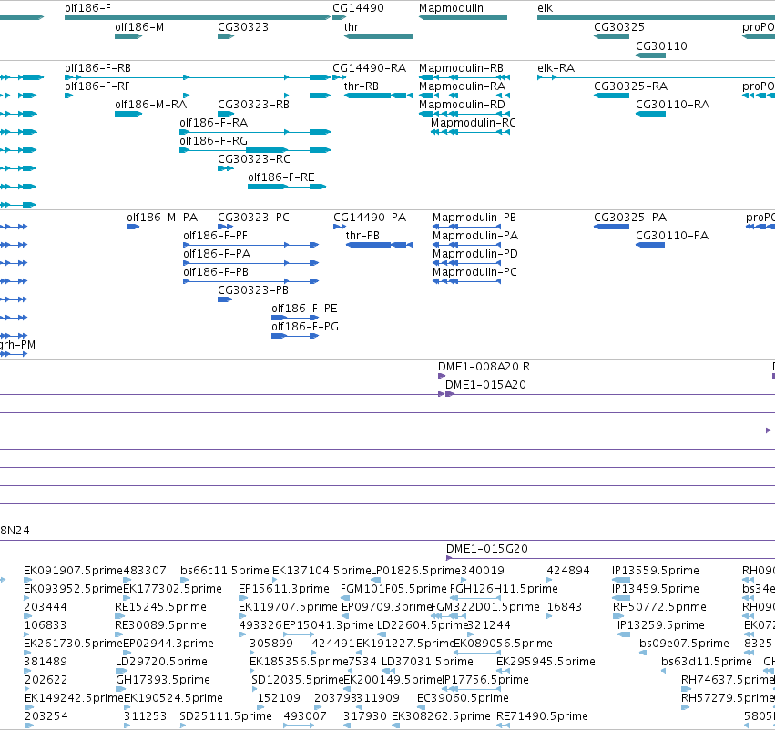The height and width of the screenshot is (730, 775).
Task: Select the Mapmodulin-RC transcript
Action: click(x=470, y=132)
